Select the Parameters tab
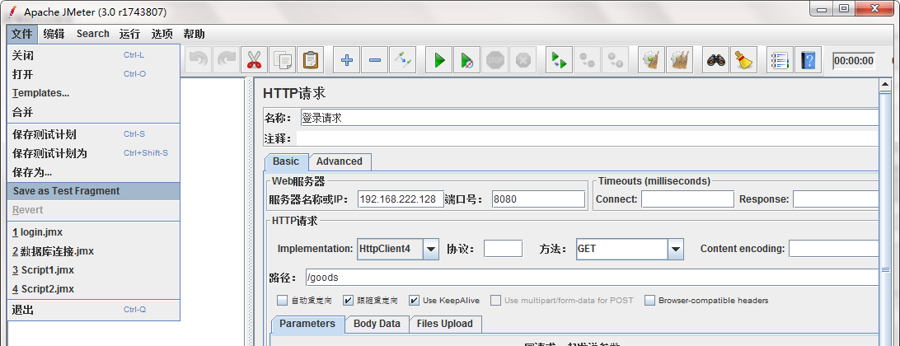The height and width of the screenshot is (346, 900). (x=307, y=324)
